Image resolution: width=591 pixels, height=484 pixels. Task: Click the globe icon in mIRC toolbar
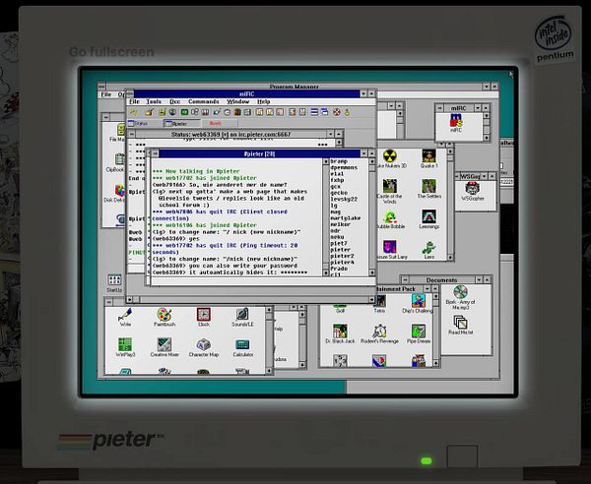point(172,112)
